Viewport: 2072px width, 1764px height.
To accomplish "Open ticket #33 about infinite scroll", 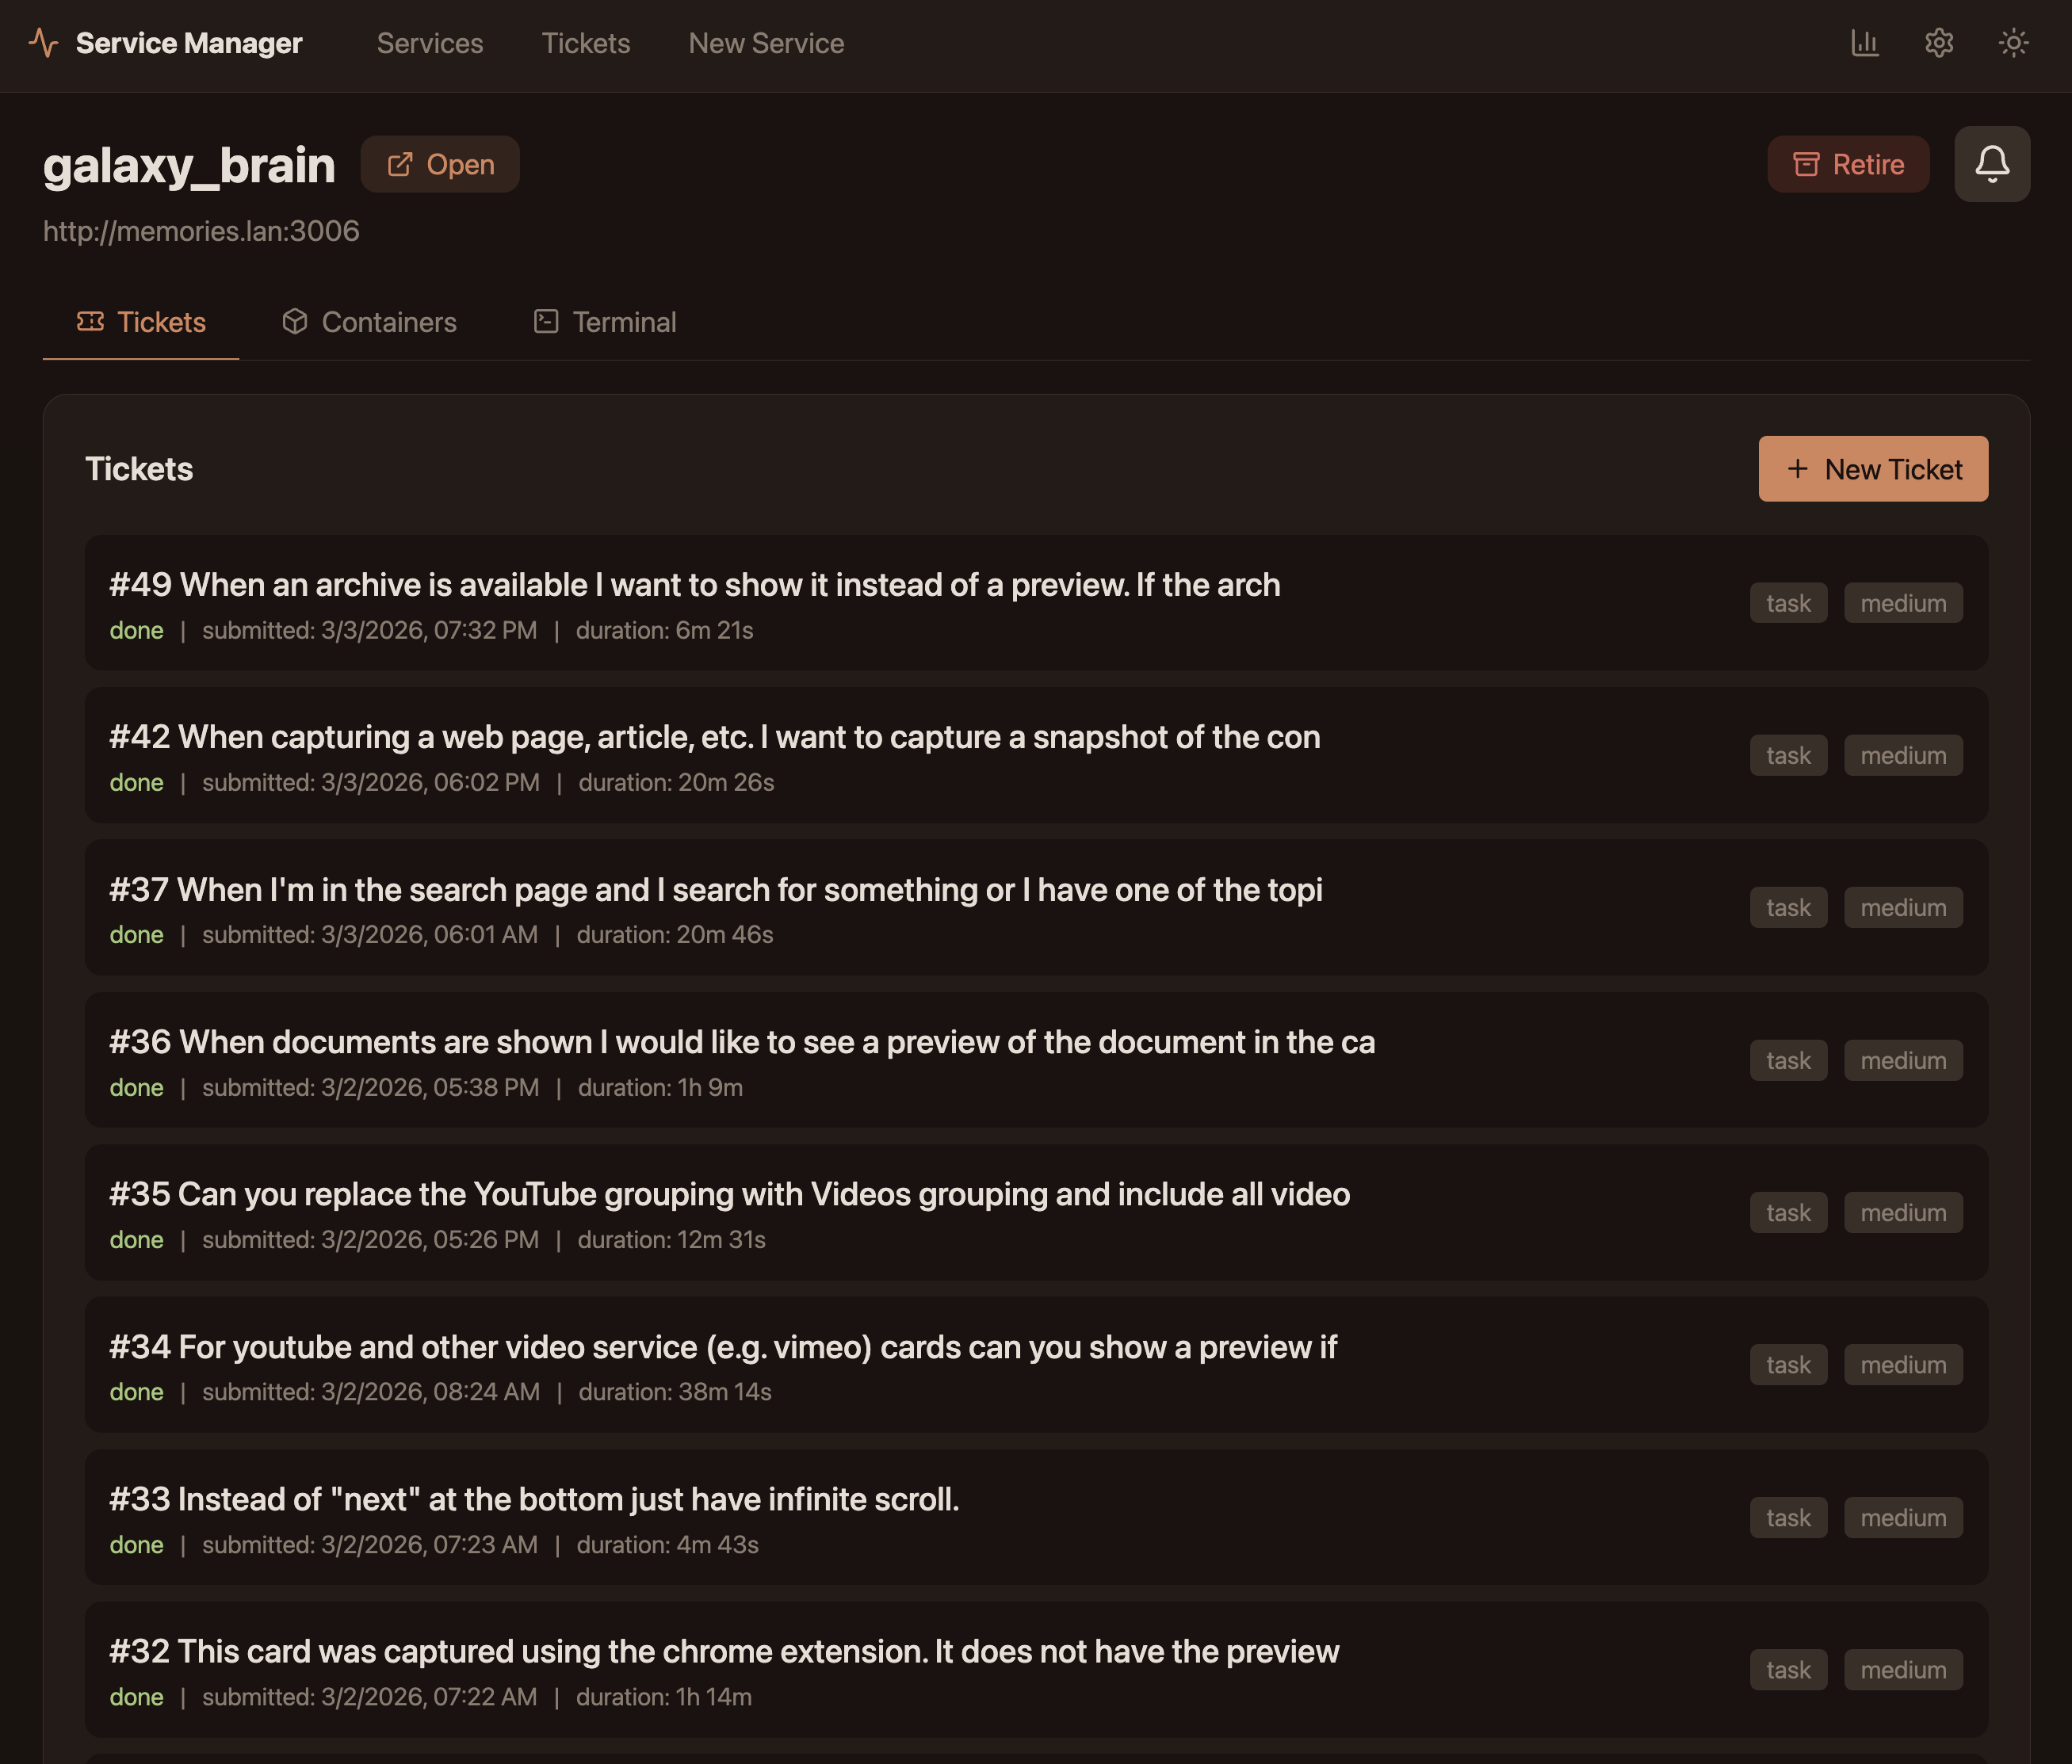I will point(534,1499).
